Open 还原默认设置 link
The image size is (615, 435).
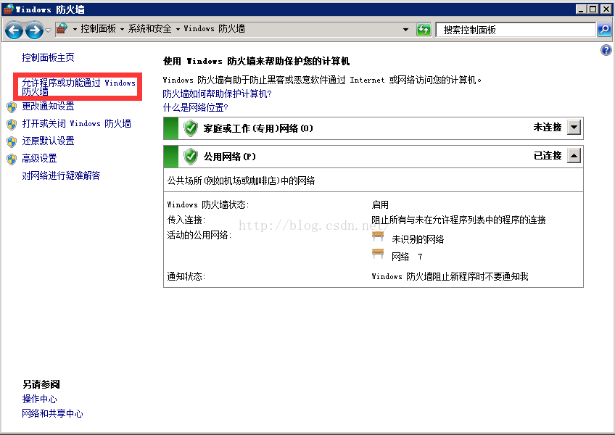coord(48,141)
